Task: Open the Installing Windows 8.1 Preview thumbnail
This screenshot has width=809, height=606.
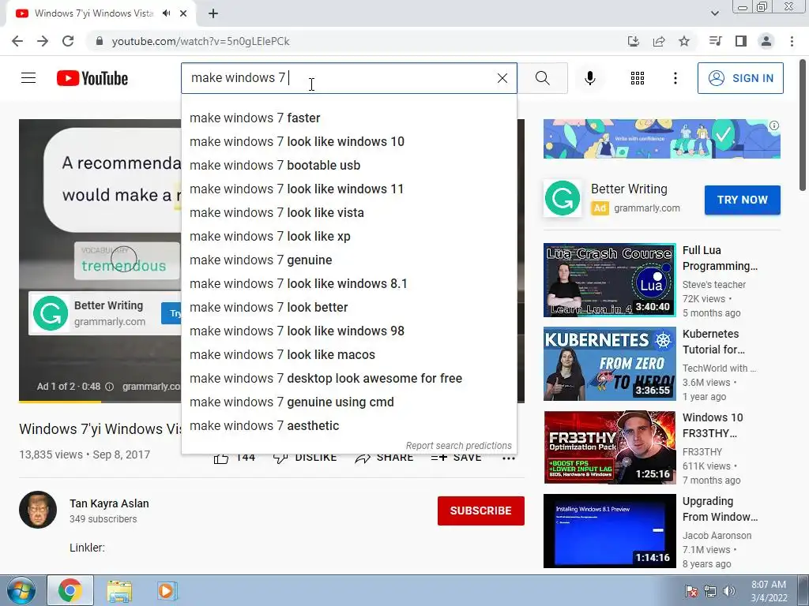Action: click(x=609, y=531)
